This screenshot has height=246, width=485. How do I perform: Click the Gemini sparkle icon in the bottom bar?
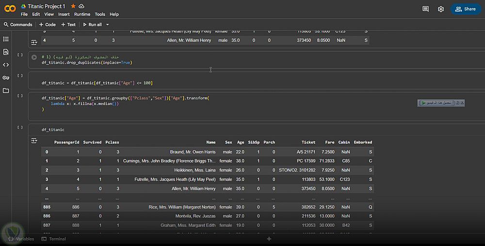tap(269, 239)
